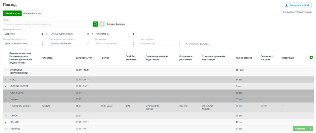Collapse the ПАВЛОВСК-ВОРОНЕЖСКИЙ group chevron
316x133 pixels.
click(6, 70)
